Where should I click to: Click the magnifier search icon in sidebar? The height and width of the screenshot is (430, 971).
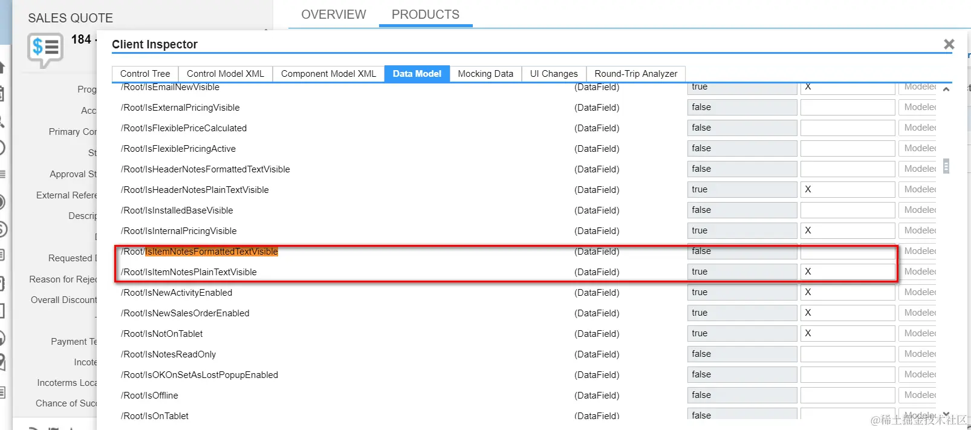pos(2,121)
